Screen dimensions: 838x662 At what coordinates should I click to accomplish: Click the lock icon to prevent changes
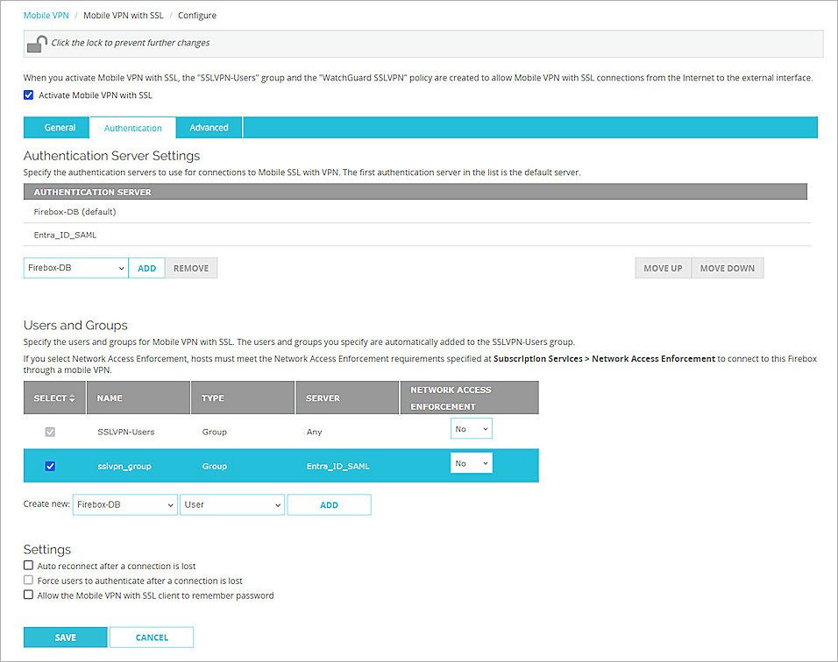[35, 42]
